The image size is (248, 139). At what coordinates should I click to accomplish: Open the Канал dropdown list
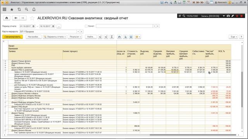click(x=154, y=26)
